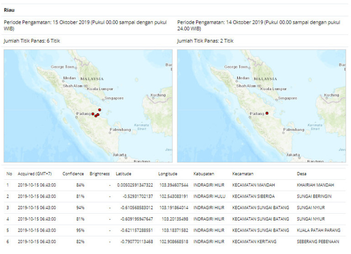Click longitude 103.191864014
The height and width of the screenshot is (254, 351).
[x=174, y=208]
